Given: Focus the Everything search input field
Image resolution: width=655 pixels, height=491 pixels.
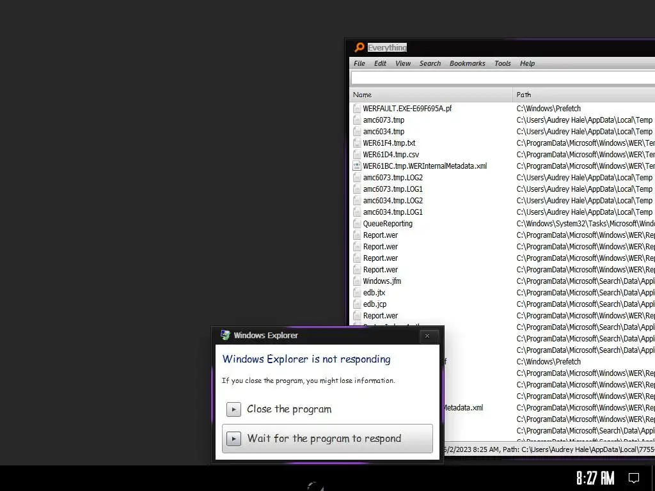Looking at the screenshot, I should coord(503,77).
